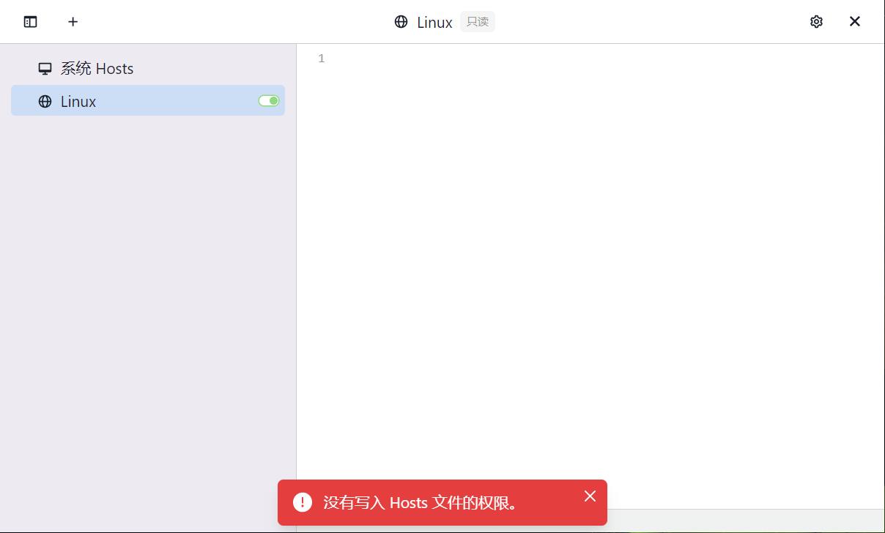Viewport: 885px width, 533px height.
Task: Open settings via the gear icon
Action: coord(816,22)
